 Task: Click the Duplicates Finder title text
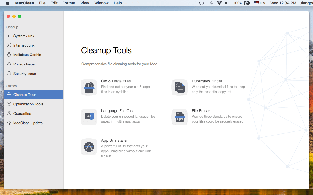click(x=207, y=81)
